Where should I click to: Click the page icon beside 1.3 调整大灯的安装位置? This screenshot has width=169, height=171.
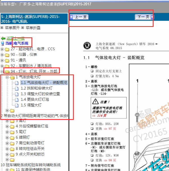pyautogui.click(x=17, y=94)
